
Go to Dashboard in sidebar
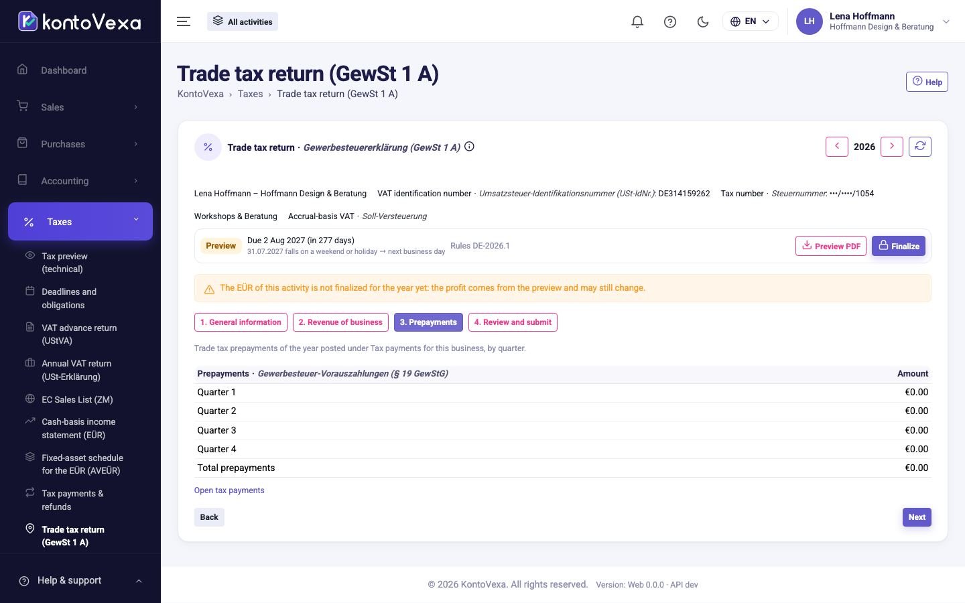80,70
